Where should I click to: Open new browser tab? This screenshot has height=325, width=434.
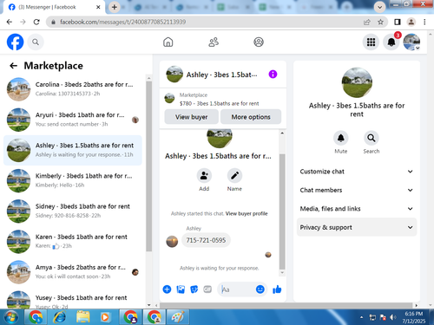click(115, 7)
